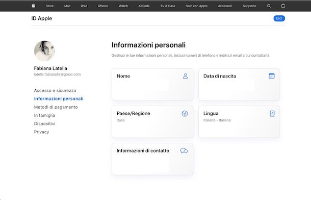Open the Lingua card
This screenshot has width=311, height=200.
coord(239,121)
